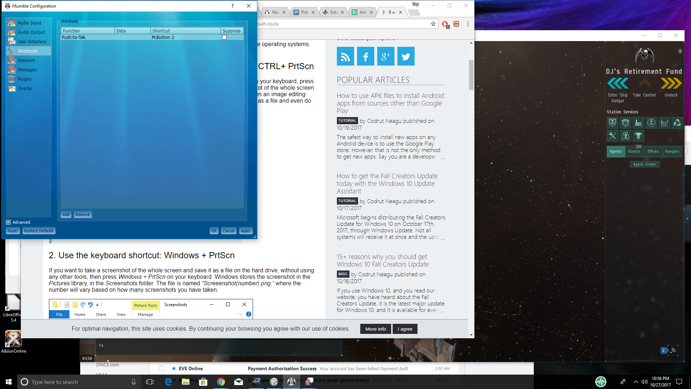
Task: Open a new Chrome tab
Action: click(414, 13)
